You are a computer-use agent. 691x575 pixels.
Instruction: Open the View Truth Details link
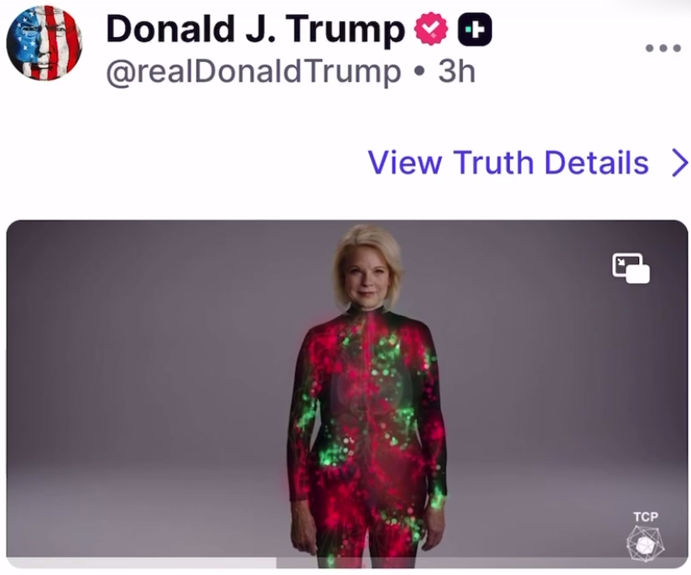[x=508, y=163]
